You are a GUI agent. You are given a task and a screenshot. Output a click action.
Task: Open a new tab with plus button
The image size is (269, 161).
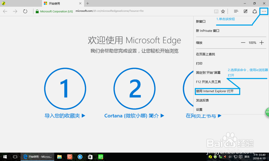[x=88, y=3]
